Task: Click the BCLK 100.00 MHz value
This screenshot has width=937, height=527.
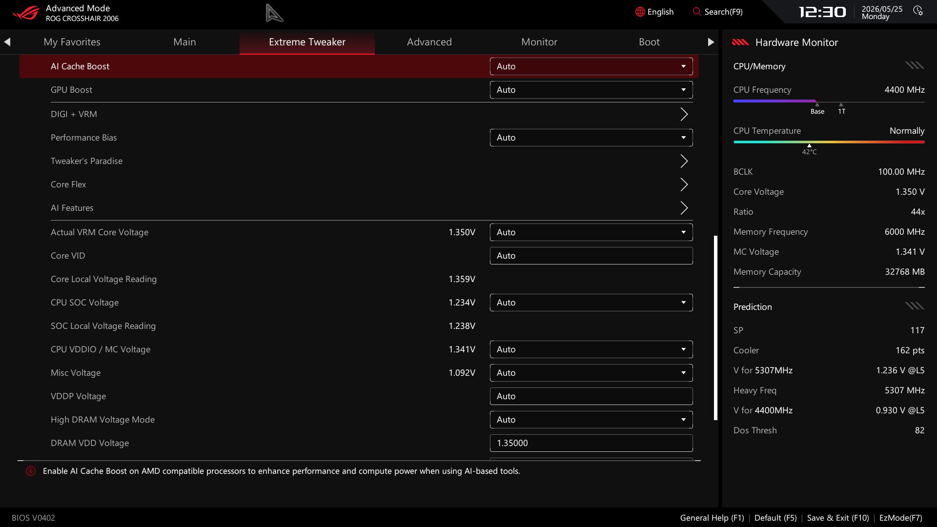Action: (x=901, y=172)
